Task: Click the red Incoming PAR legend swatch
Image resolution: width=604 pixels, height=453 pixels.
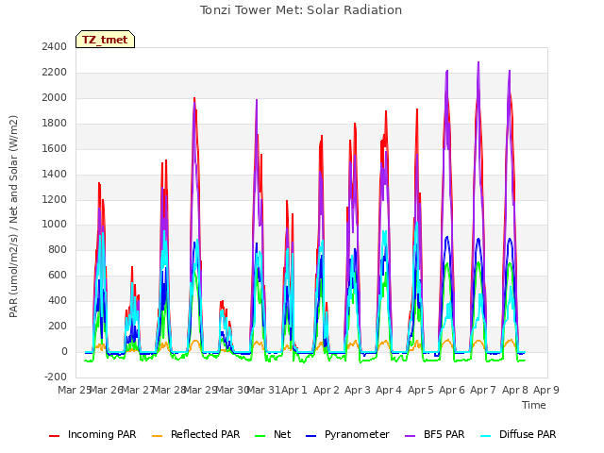Action: [55, 436]
